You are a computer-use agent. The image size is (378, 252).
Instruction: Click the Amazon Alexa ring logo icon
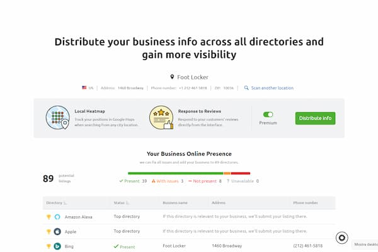57,217
